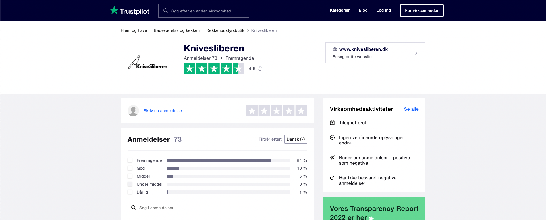Image resolution: width=546 pixels, height=220 pixels.
Task: Check the Fremragende filter checkbox
Action: click(x=130, y=160)
